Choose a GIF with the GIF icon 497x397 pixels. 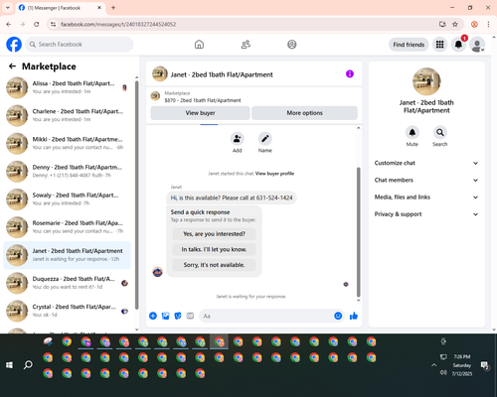pos(190,316)
